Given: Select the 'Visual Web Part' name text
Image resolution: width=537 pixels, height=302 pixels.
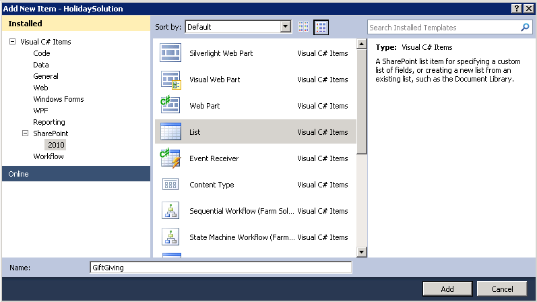Looking at the screenshot, I should coord(215,80).
